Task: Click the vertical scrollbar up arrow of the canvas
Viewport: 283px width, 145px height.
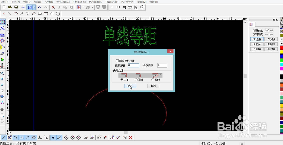Action: 245,22
